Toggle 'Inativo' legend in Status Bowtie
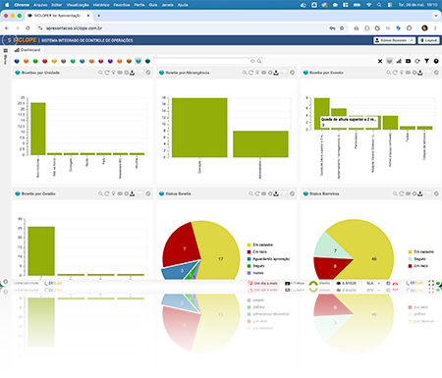 tap(255, 273)
